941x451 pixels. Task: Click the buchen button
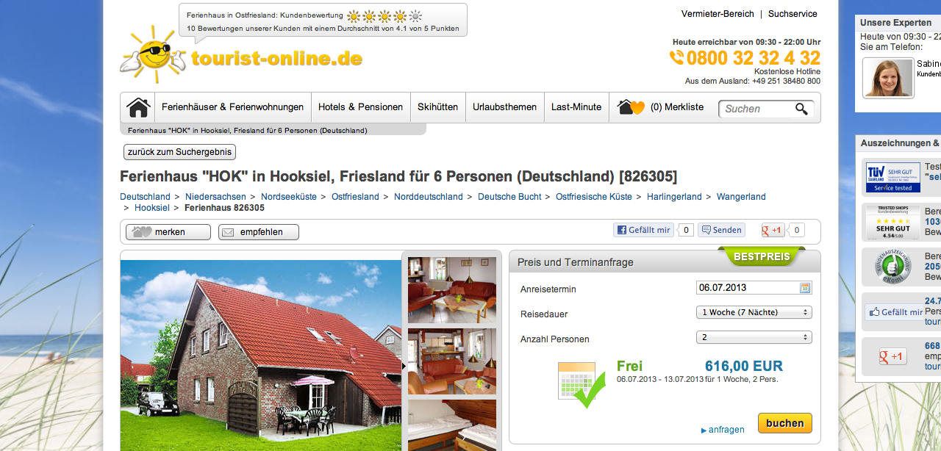(785, 423)
